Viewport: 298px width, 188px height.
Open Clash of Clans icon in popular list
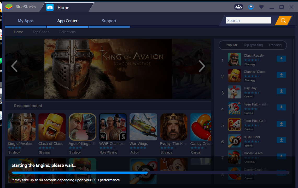tap(235, 76)
